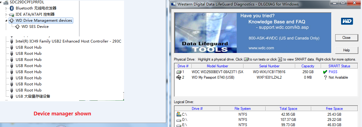Click the support.wdc.com/kb.asp text in banner
The image size is (362, 127).
pyautogui.click(x=284, y=27)
